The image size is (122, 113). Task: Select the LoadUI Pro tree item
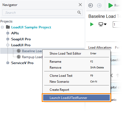(21, 45)
